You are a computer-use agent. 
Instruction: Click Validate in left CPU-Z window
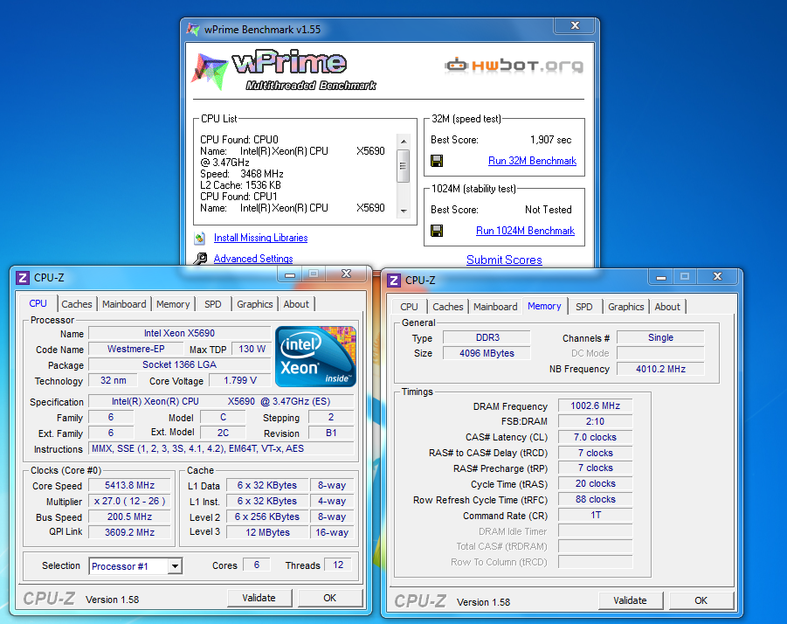259,598
